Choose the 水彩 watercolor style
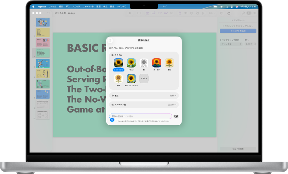288x174 pixels. click(169, 63)
